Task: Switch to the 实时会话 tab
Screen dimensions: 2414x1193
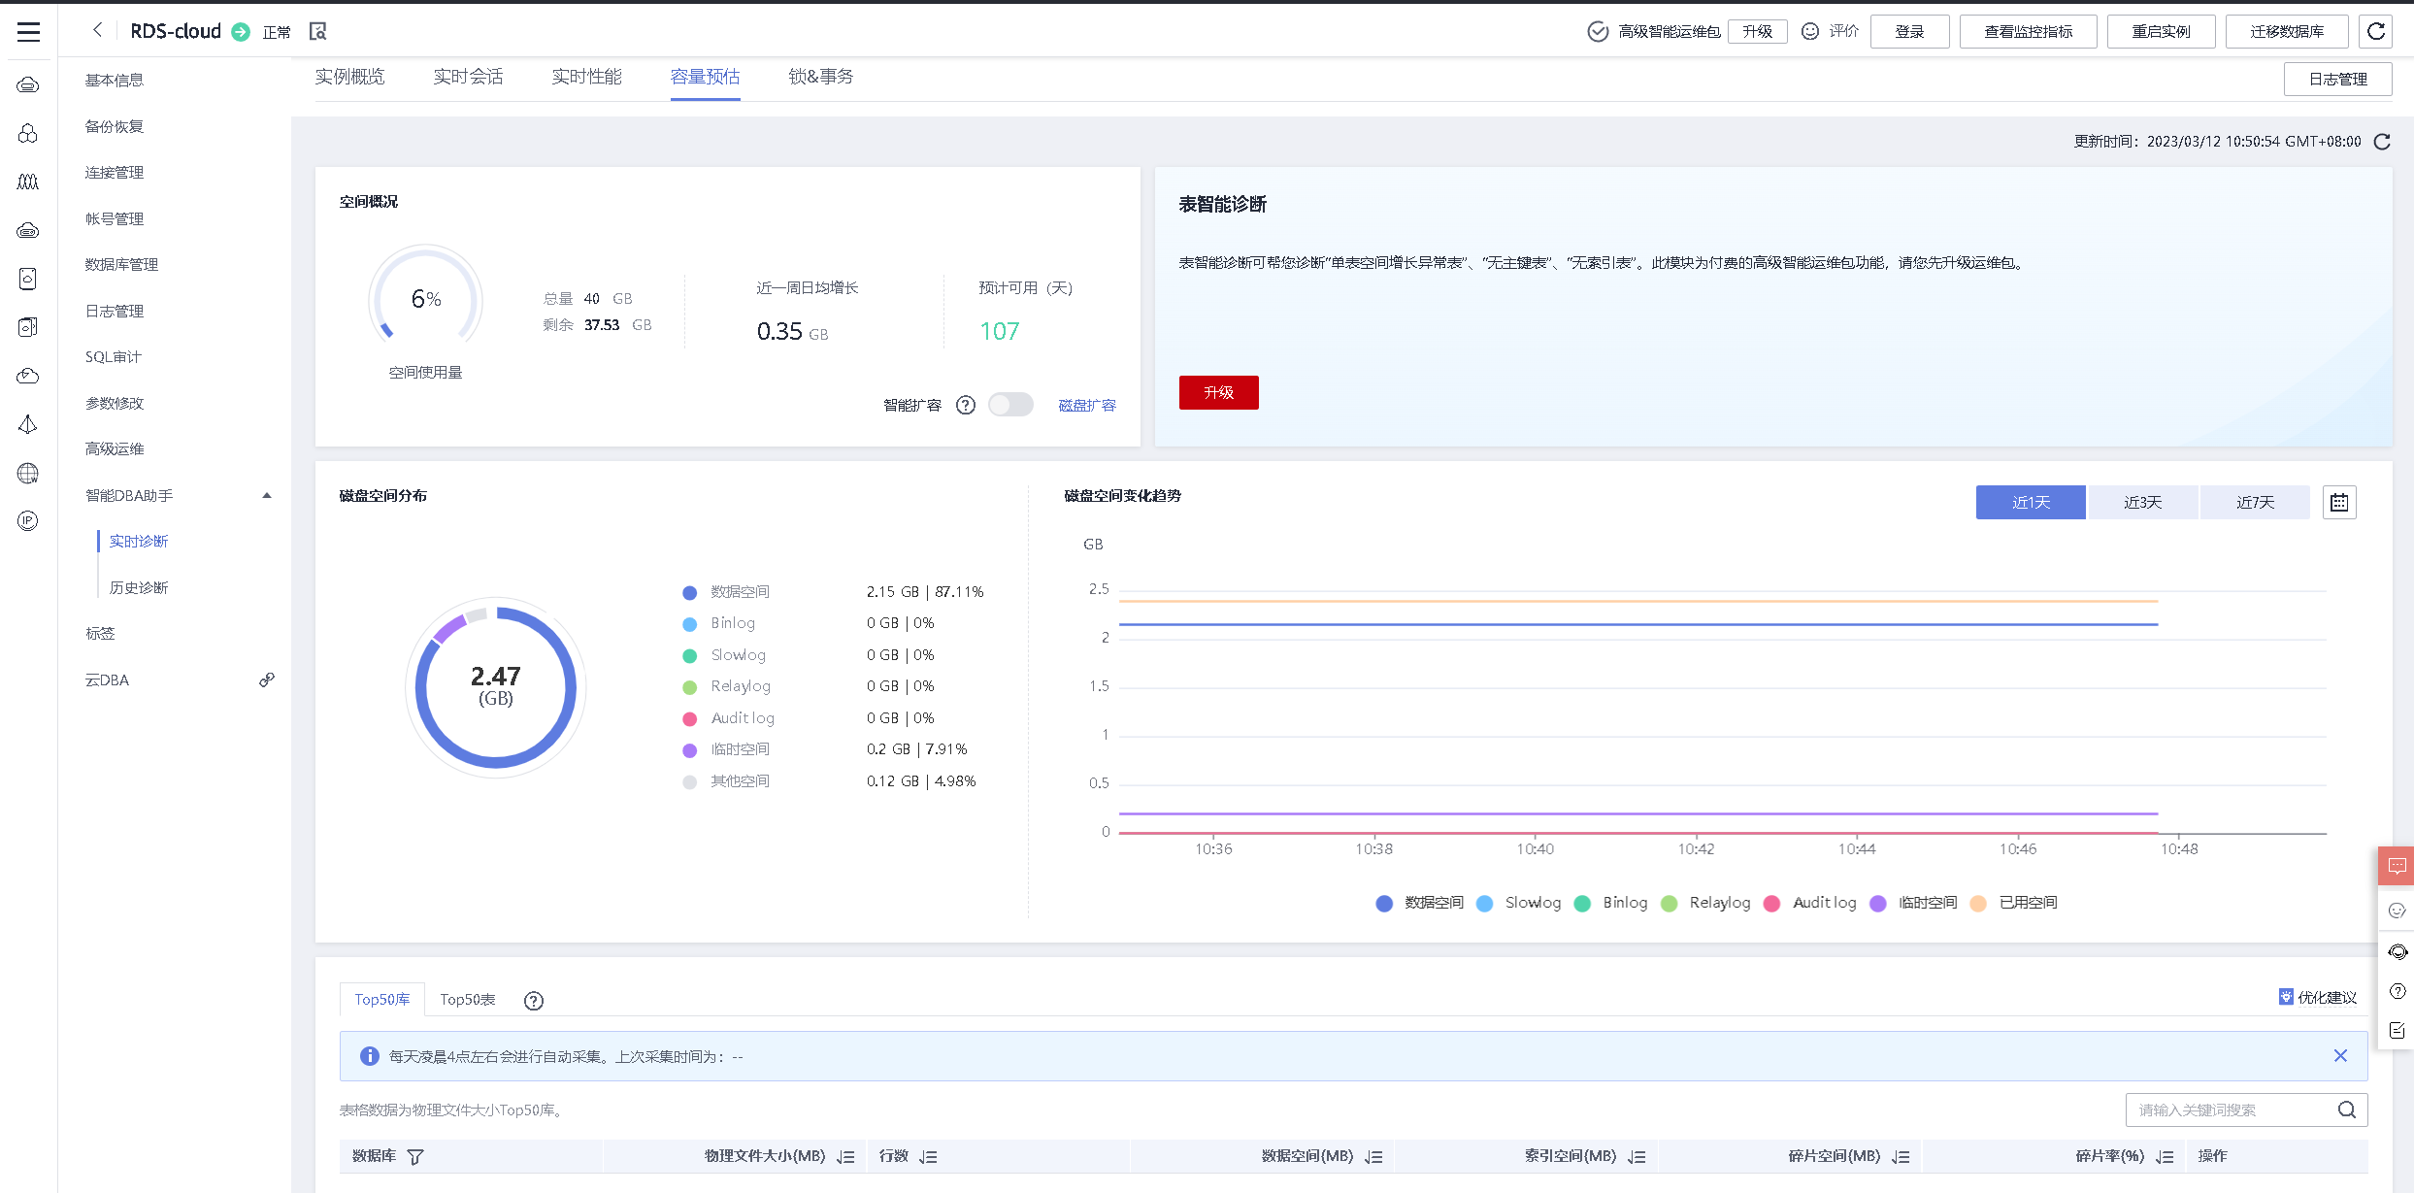Action: [x=468, y=77]
